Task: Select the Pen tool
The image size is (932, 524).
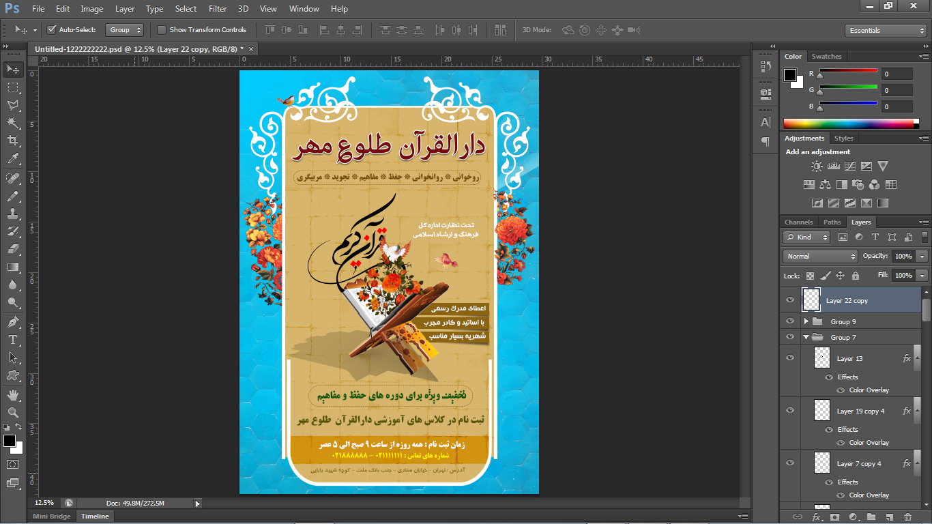Action: (12, 321)
